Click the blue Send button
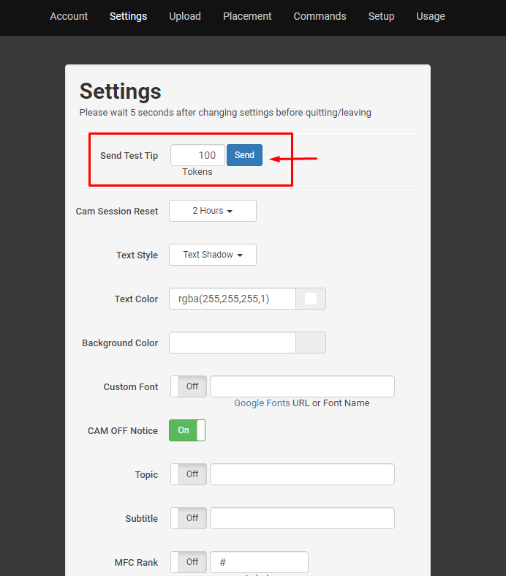 (244, 155)
